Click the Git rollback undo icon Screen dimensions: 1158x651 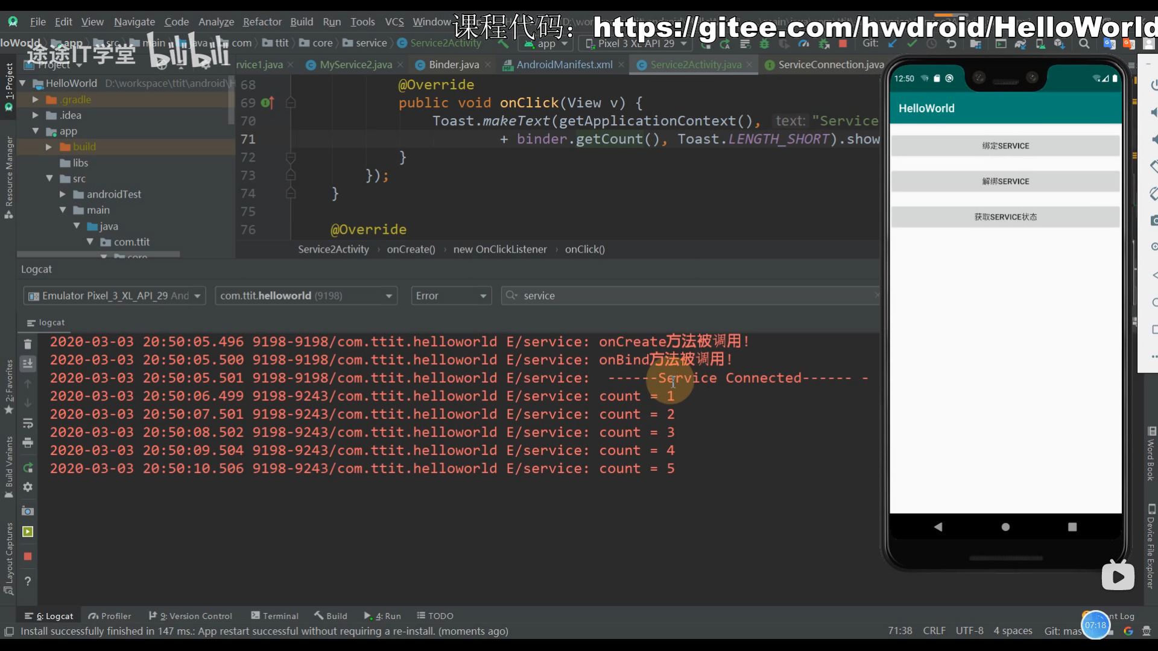(951, 43)
